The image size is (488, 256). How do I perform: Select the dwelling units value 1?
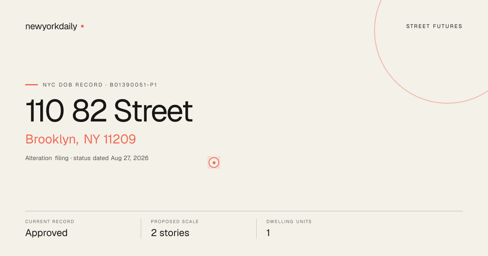coord(268,233)
